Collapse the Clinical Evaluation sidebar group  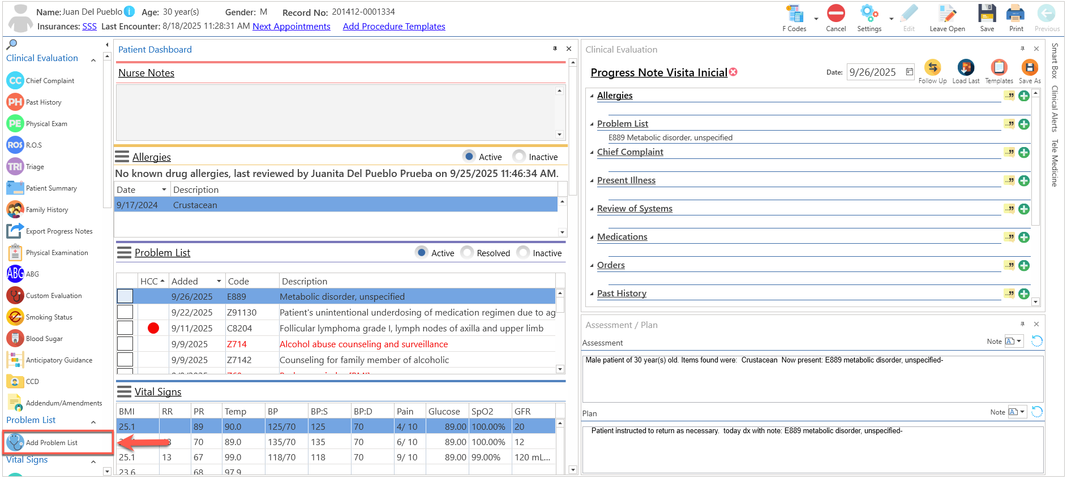[93, 60]
